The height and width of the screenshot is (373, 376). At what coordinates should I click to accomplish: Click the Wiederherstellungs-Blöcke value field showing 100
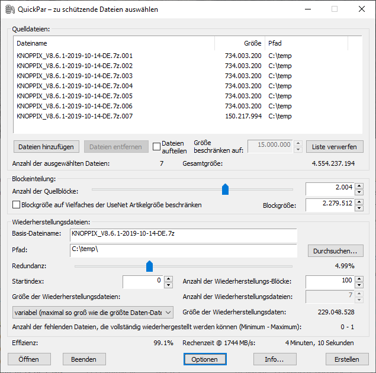330,282
